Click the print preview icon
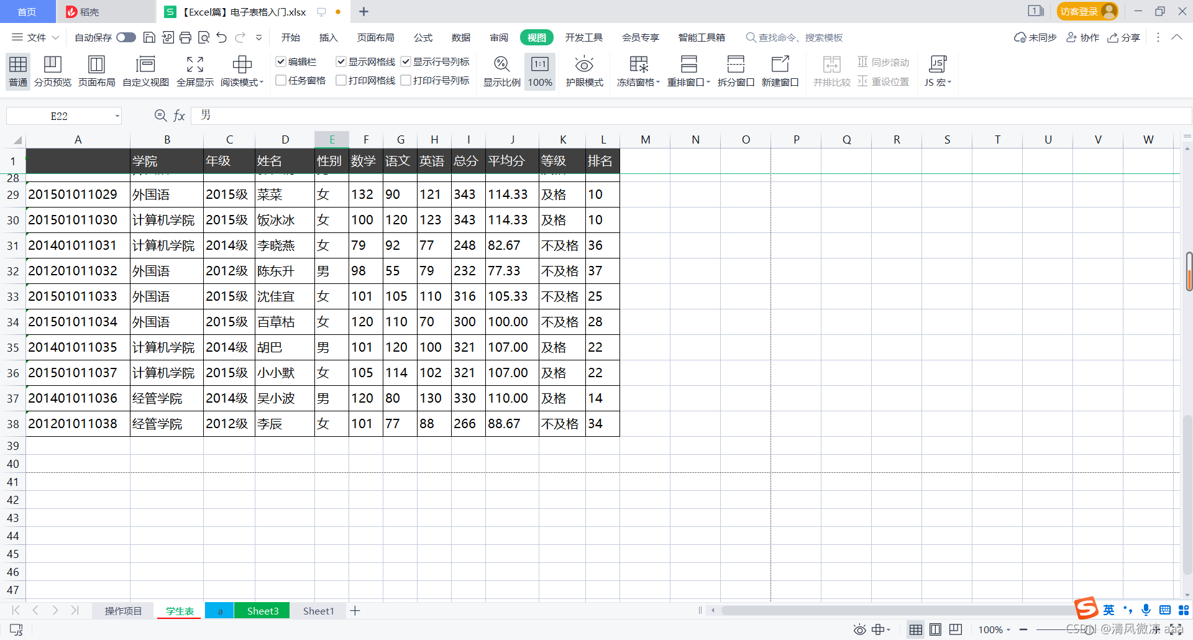 pos(203,38)
